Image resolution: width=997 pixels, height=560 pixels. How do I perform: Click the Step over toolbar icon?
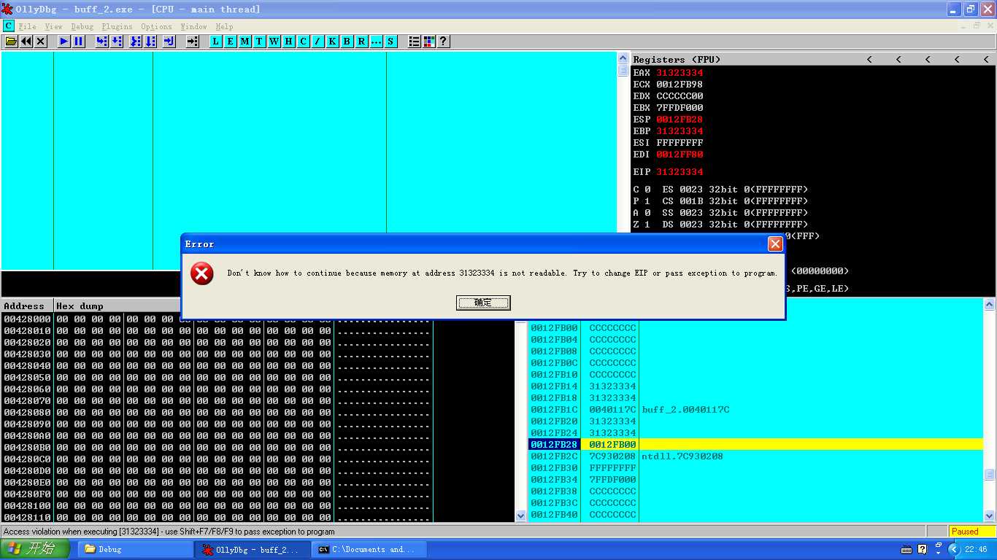[117, 42]
